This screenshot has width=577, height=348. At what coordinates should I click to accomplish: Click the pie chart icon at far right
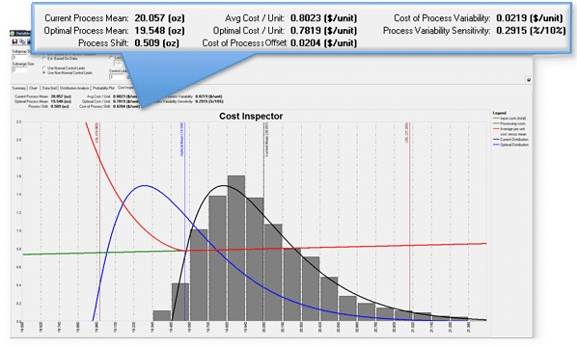(529, 80)
